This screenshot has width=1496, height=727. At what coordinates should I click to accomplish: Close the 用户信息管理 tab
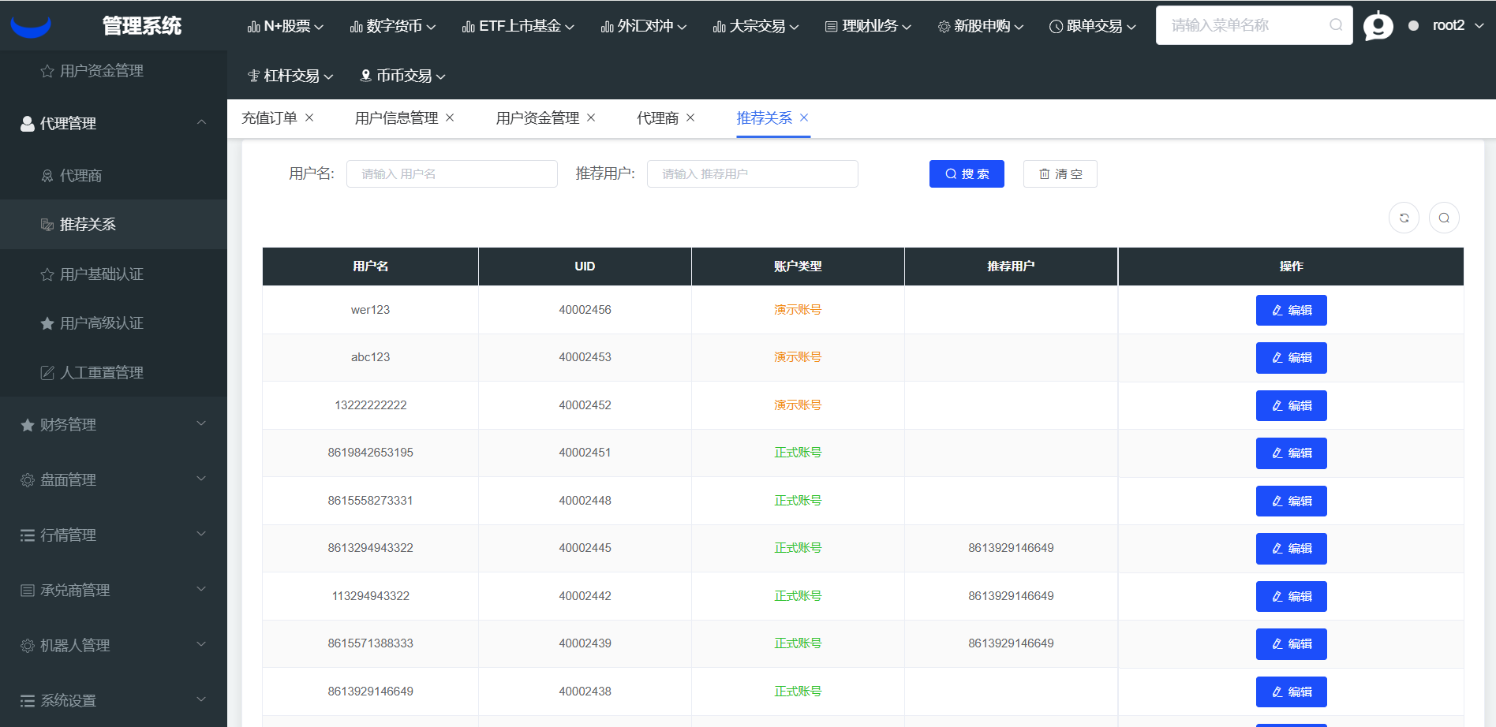point(450,117)
